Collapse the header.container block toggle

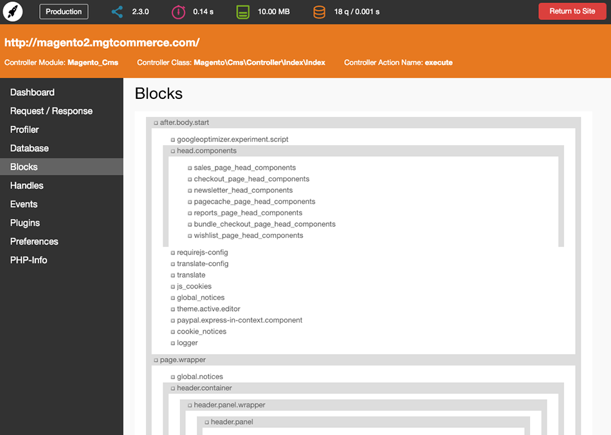click(172, 388)
